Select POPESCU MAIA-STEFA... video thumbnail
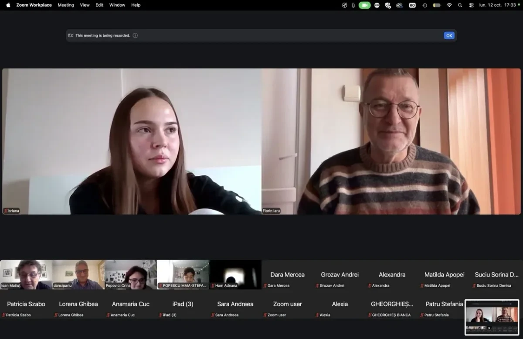Image resolution: width=523 pixels, height=339 pixels. tap(183, 275)
